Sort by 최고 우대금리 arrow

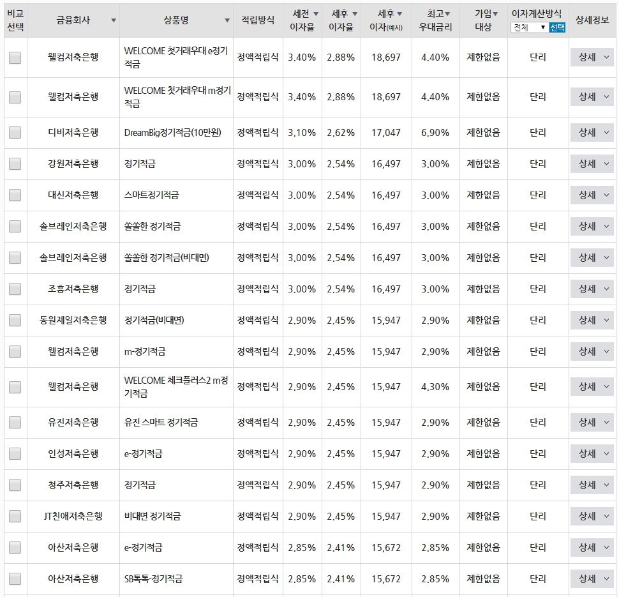[448, 14]
